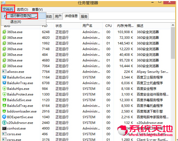178x141 pixels.
Task: Sort by the CPU column header
Action: coord(108,26)
